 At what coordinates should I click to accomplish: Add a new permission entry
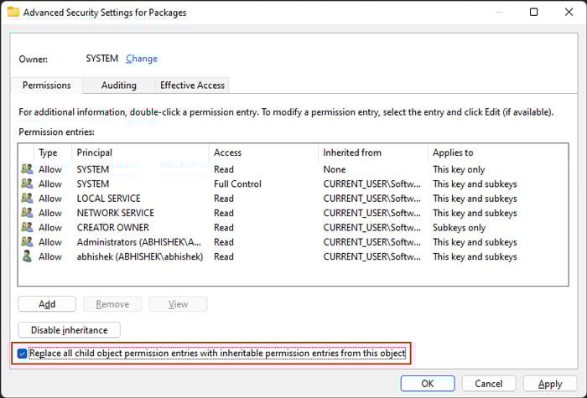(47, 304)
